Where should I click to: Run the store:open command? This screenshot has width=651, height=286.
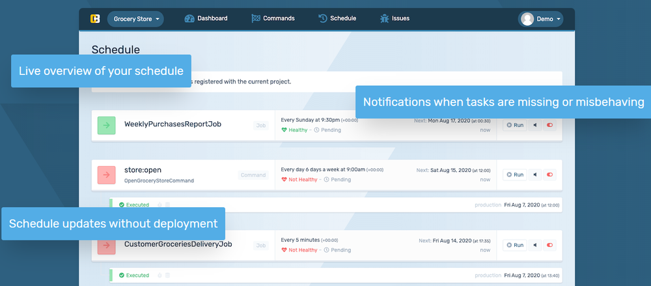(514, 175)
